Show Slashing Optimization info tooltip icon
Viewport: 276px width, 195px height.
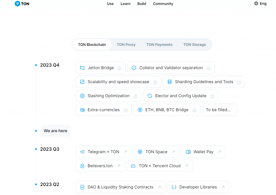click(x=135, y=96)
